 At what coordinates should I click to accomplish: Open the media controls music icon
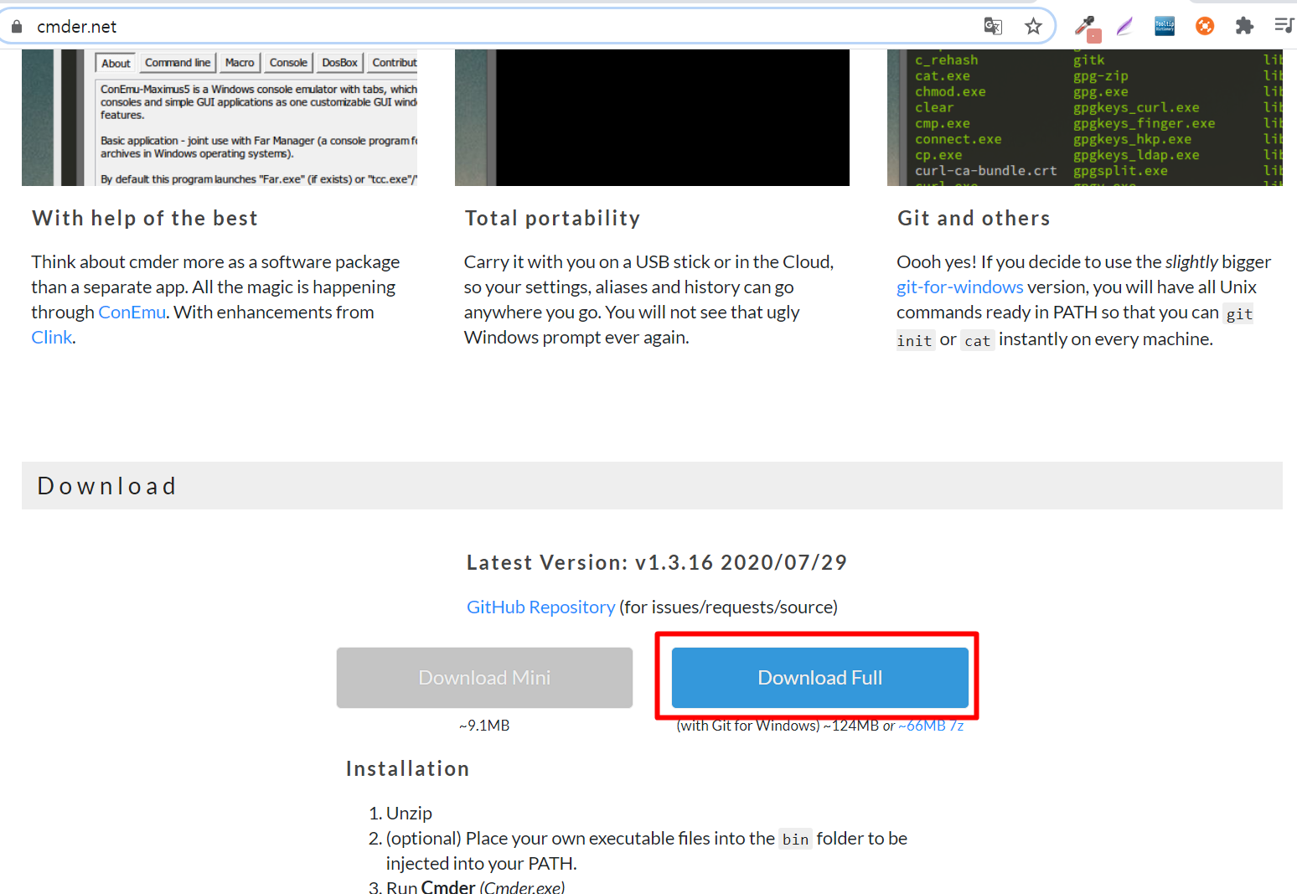pos(1284,26)
